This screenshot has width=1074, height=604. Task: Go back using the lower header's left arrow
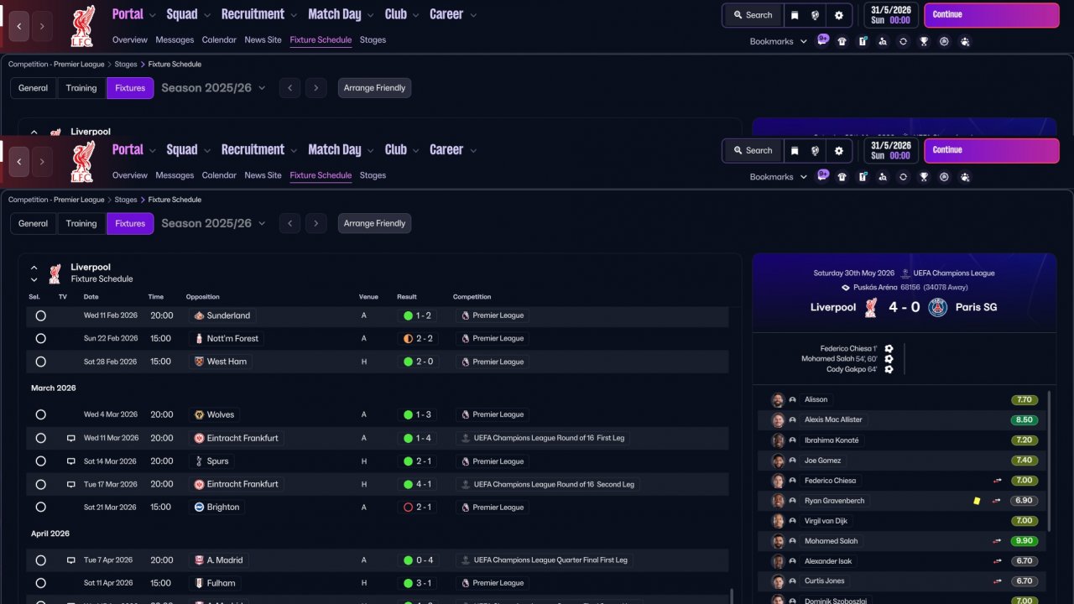tap(19, 161)
